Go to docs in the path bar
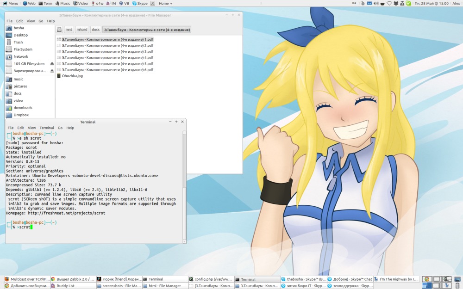 coord(95,30)
